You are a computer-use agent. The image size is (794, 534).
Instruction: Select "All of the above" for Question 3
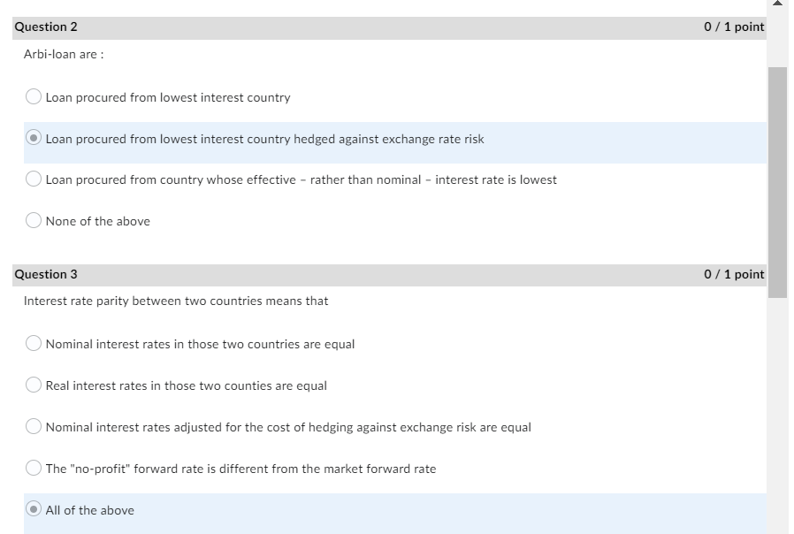33,510
